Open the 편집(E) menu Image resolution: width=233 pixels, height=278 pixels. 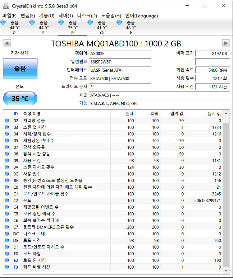tap(28, 16)
